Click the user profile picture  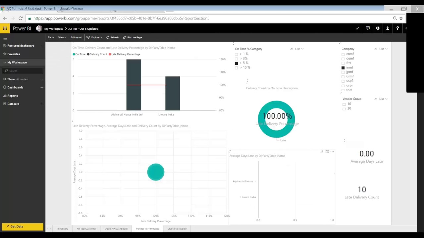click(39, 28)
